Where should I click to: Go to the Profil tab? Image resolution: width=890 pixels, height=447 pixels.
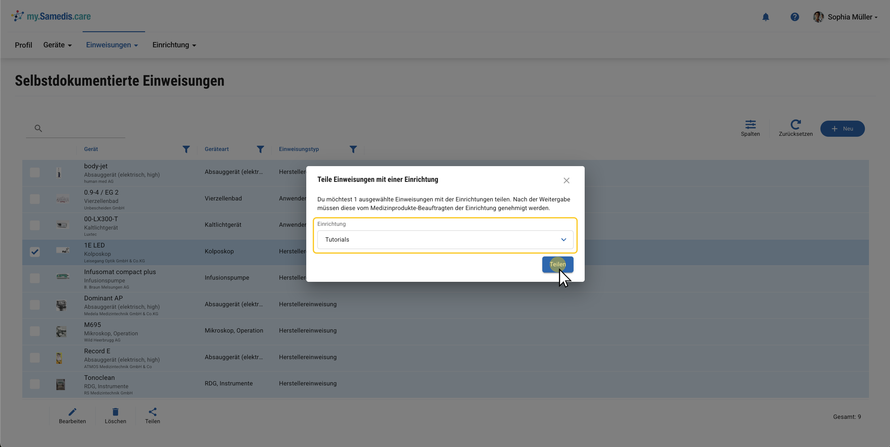24,45
